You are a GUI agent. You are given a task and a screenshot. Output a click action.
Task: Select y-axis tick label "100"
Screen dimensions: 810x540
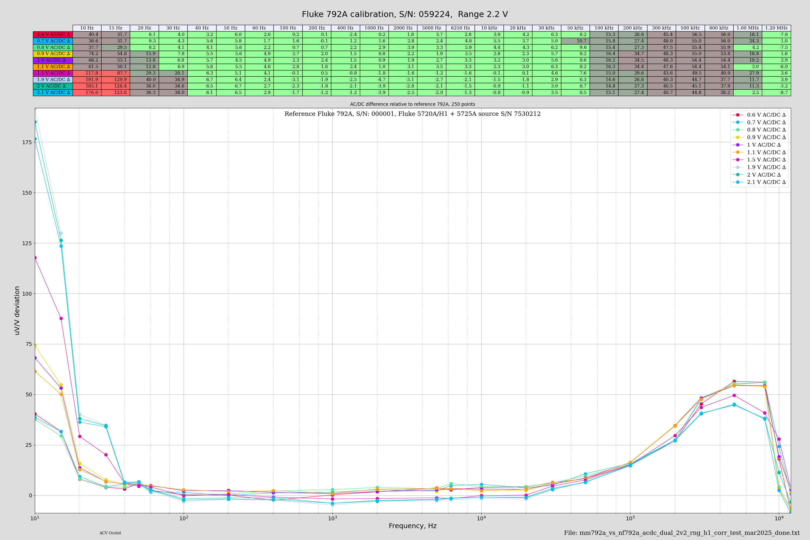pyautogui.click(x=27, y=294)
